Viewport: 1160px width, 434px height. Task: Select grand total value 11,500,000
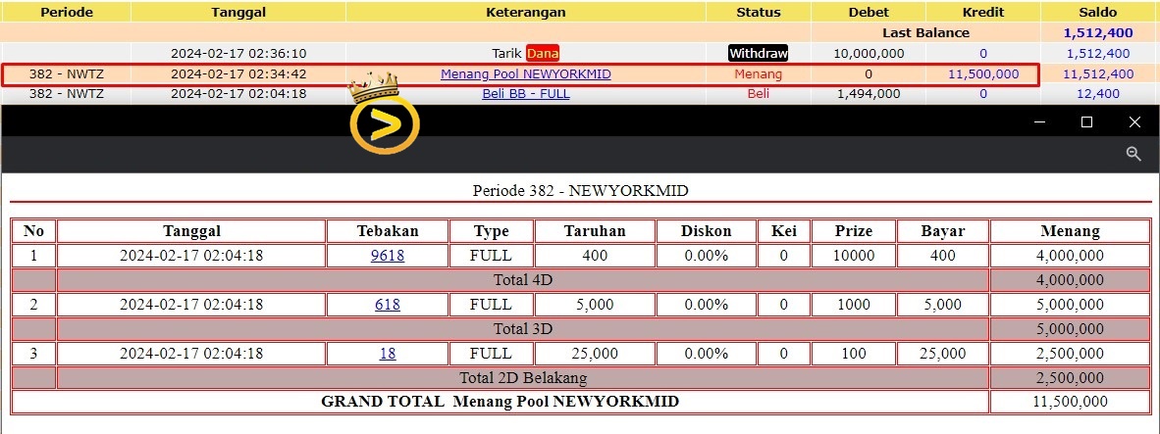[1070, 402]
